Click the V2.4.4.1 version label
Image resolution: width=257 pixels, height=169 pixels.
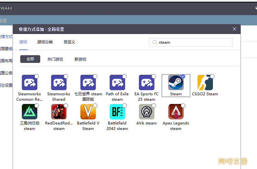pyautogui.click(x=6, y=8)
